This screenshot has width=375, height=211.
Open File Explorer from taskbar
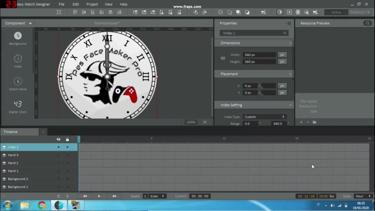25,205
